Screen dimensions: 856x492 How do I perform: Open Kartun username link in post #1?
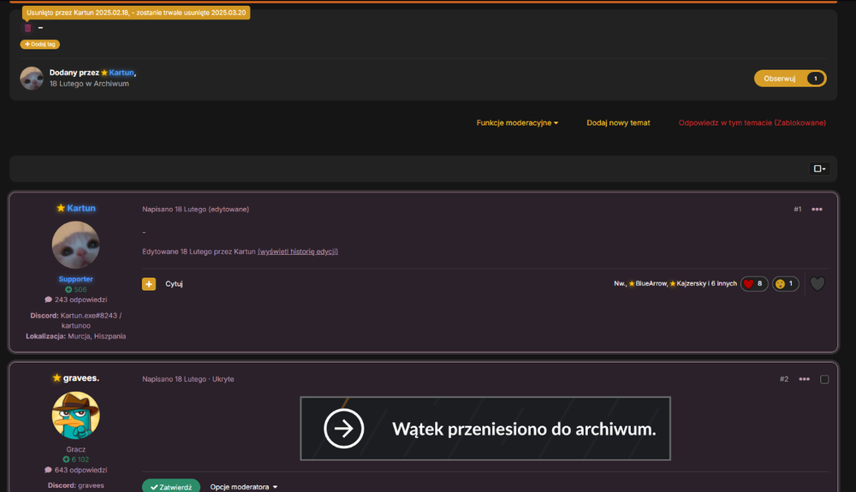tap(81, 208)
